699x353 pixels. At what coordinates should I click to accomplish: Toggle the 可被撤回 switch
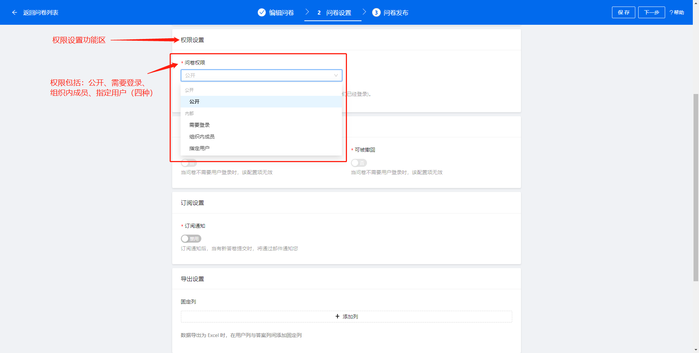[359, 163]
